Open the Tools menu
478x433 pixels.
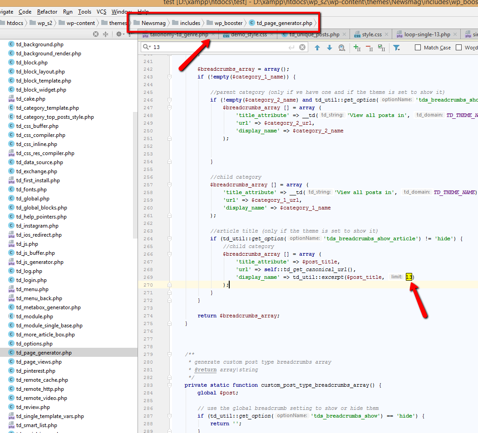(84, 12)
